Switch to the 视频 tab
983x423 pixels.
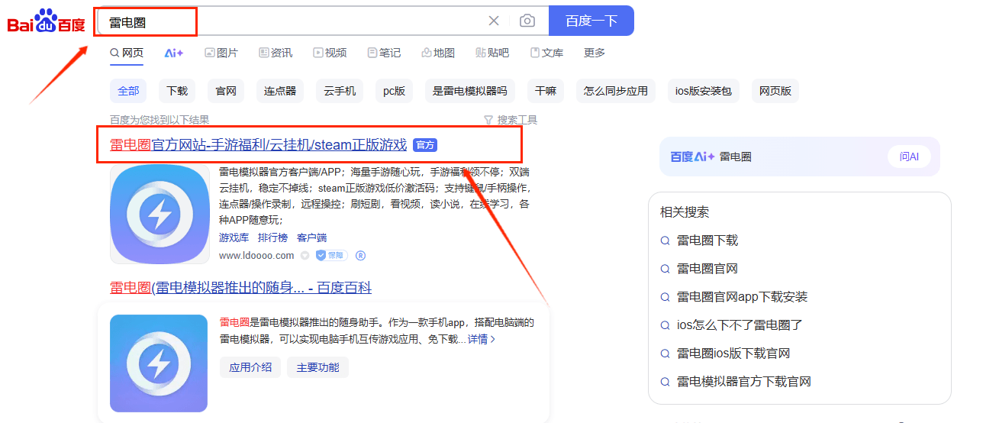(330, 53)
